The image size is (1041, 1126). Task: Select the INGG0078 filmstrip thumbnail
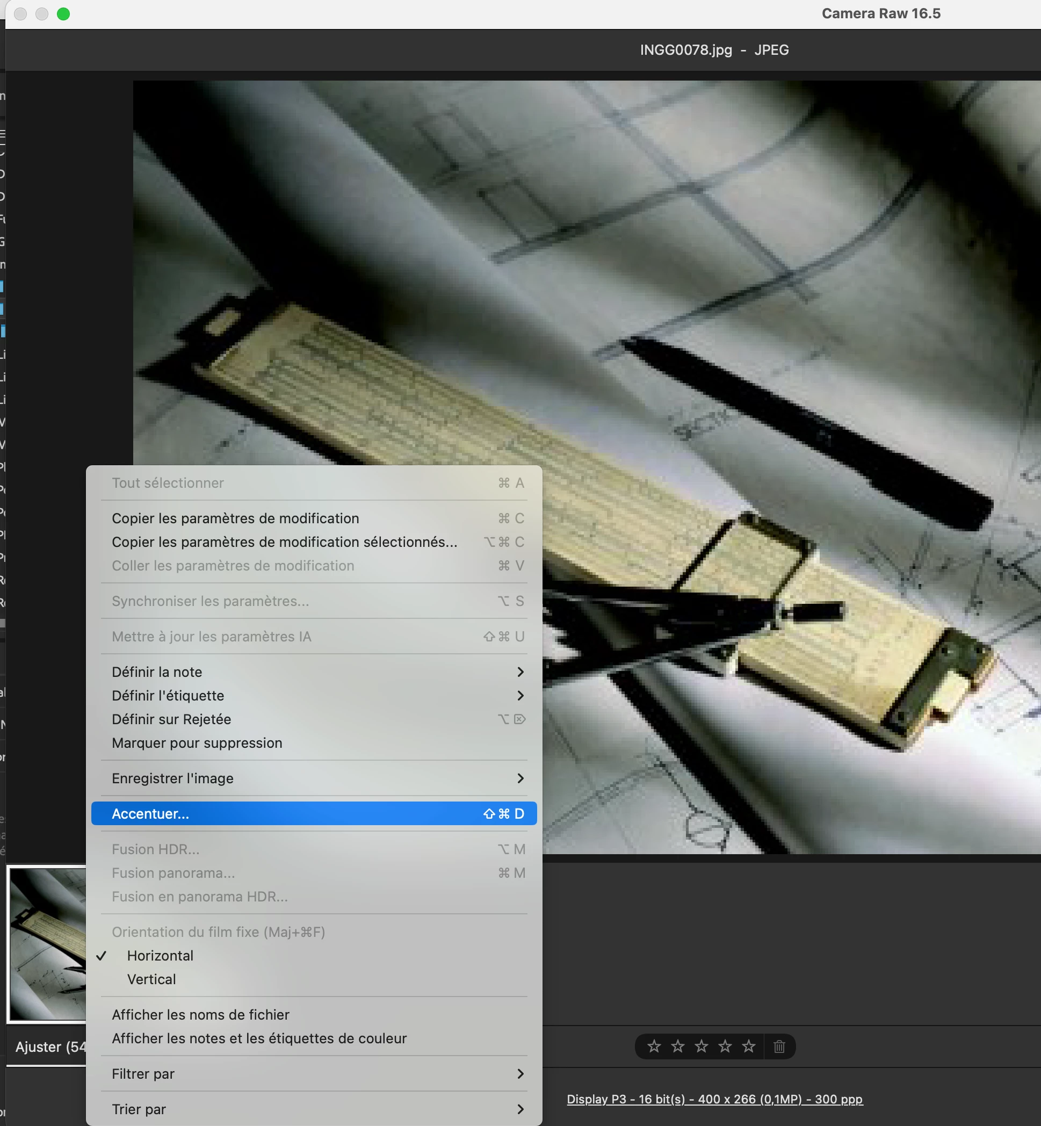click(47, 943)
